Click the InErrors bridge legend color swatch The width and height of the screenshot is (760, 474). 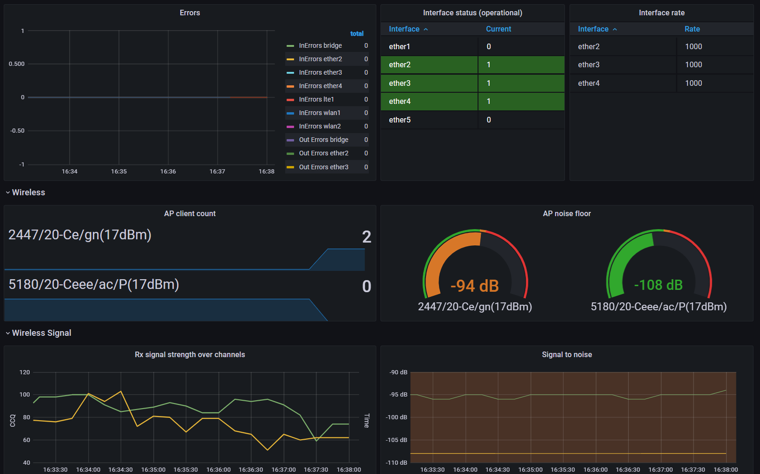click(290, 46)
